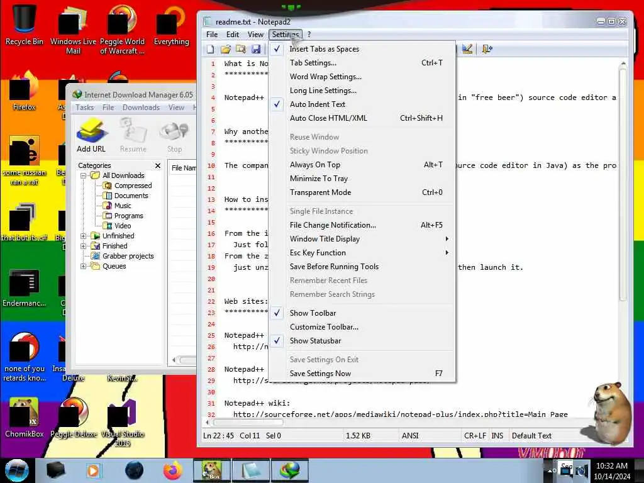Expand the Window Title Display submenu
This screenshot has width=644, height=483.
coord(362,239)
